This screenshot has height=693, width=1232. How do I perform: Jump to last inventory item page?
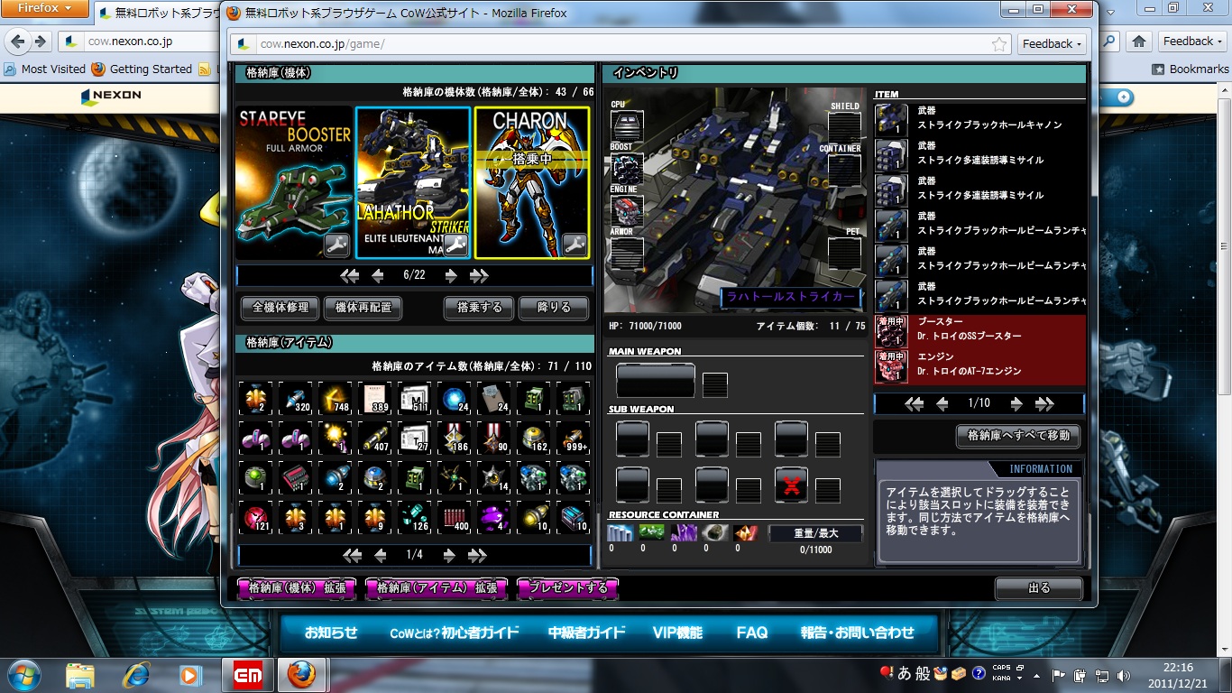coord(1044,403)
